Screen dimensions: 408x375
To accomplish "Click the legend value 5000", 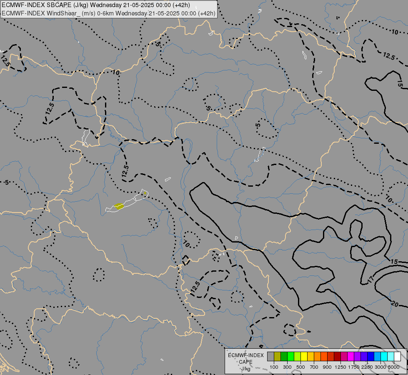I will pos(394,367).
